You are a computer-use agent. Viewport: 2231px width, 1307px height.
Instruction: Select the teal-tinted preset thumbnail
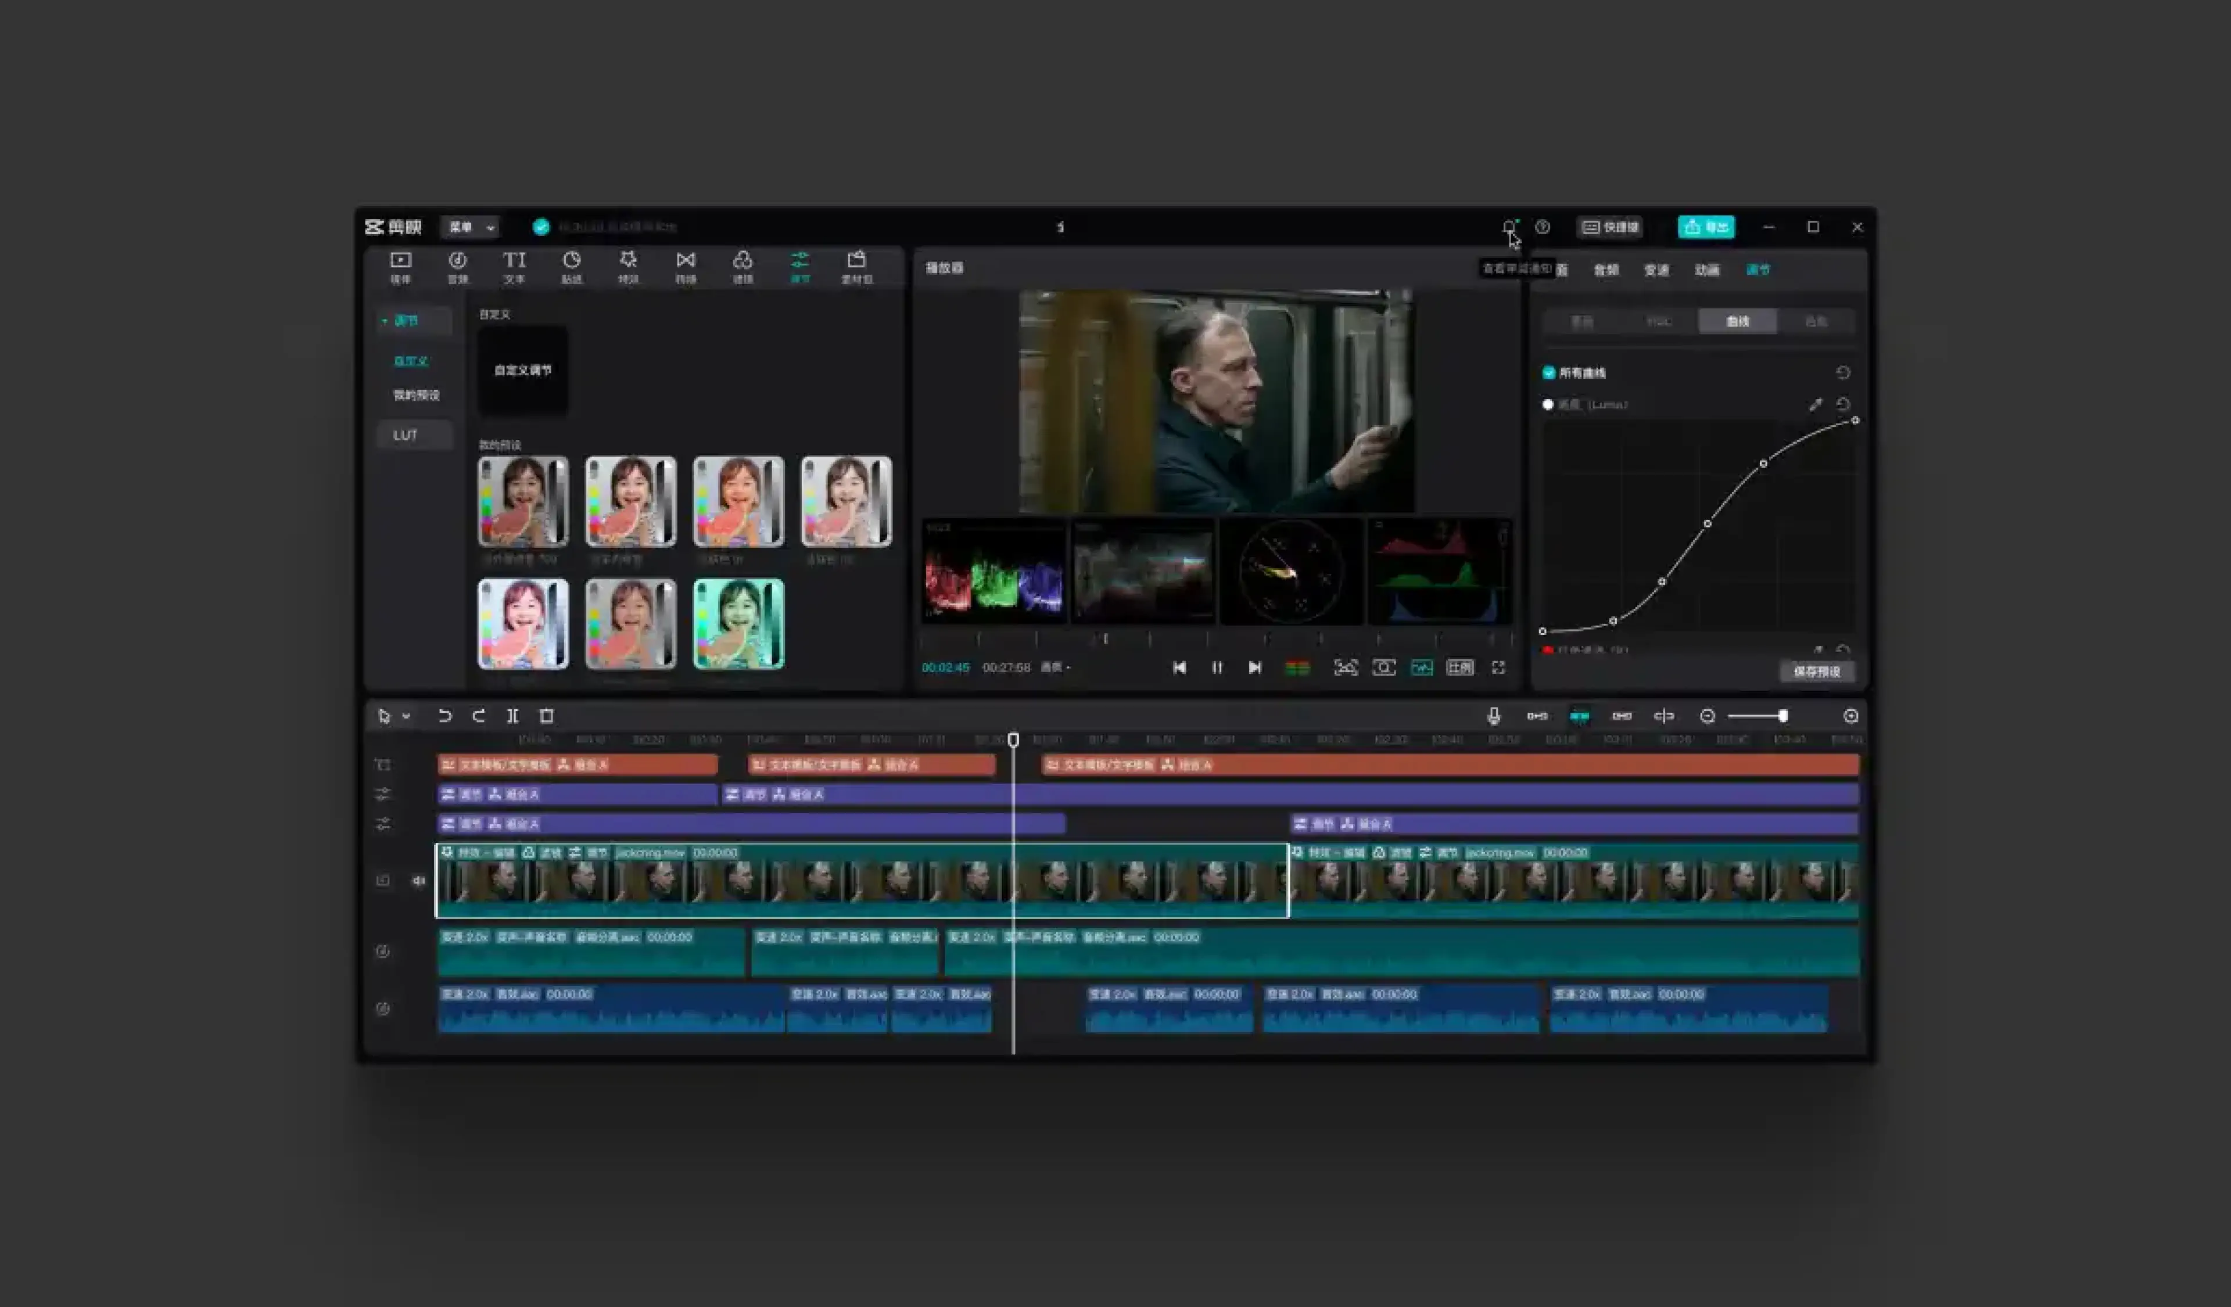pyautogui.click(x=738, y=624)
